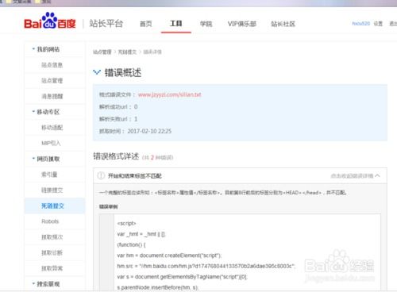
Task: Click the 共2种错误 count text
Action: pos(158,158)
